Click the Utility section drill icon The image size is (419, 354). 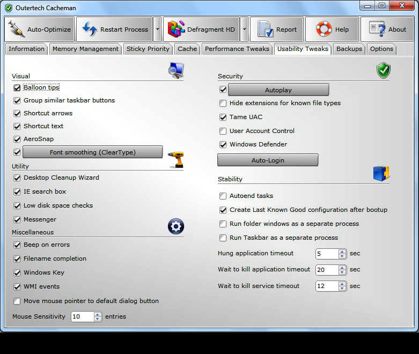coord(176,160)
